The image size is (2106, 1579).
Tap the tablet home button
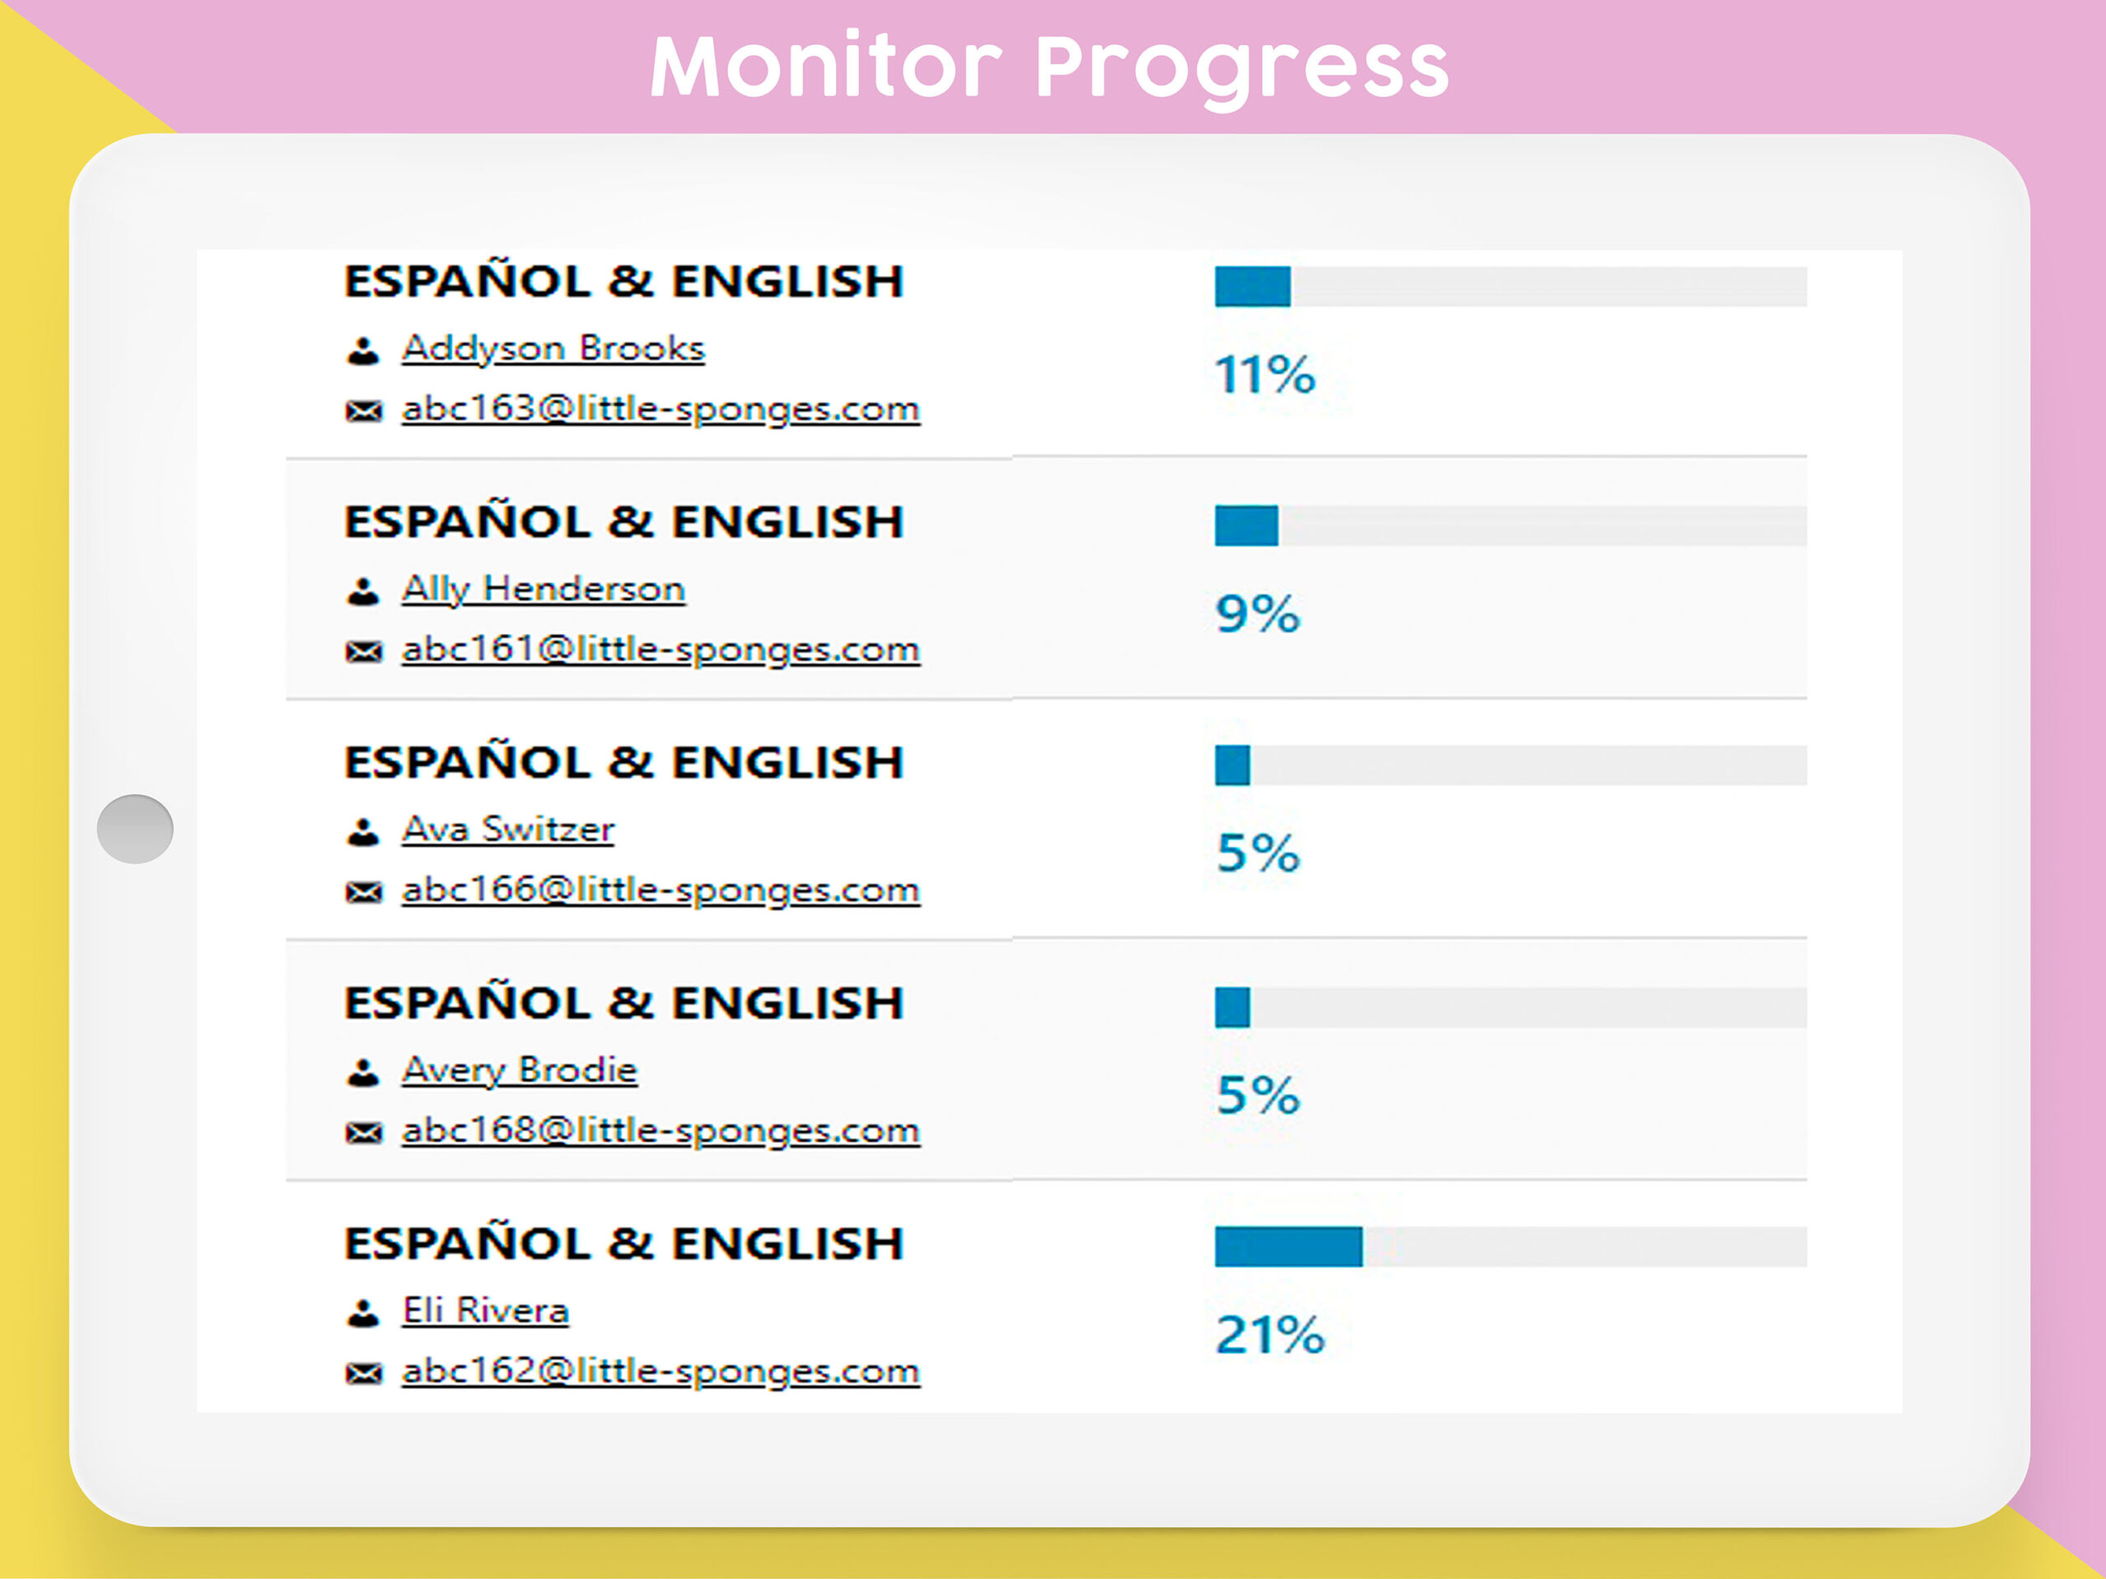click(135, 829)
